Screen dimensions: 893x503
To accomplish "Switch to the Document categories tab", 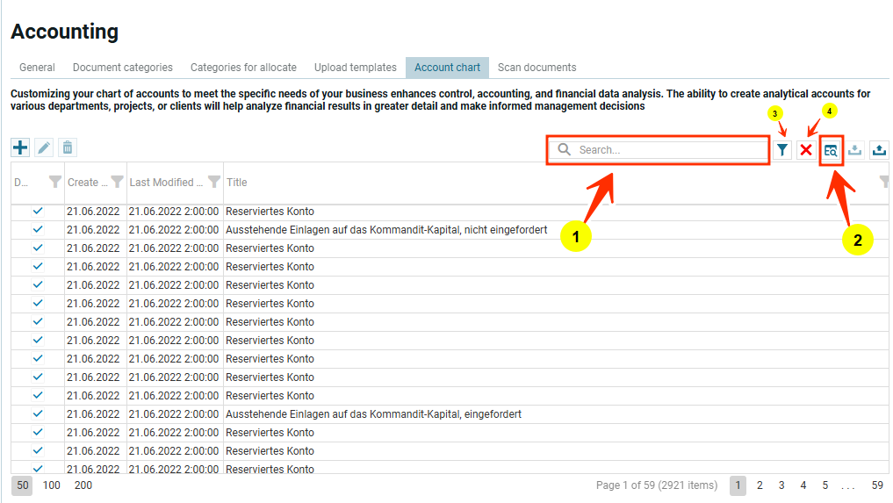I will click(123, 68).
